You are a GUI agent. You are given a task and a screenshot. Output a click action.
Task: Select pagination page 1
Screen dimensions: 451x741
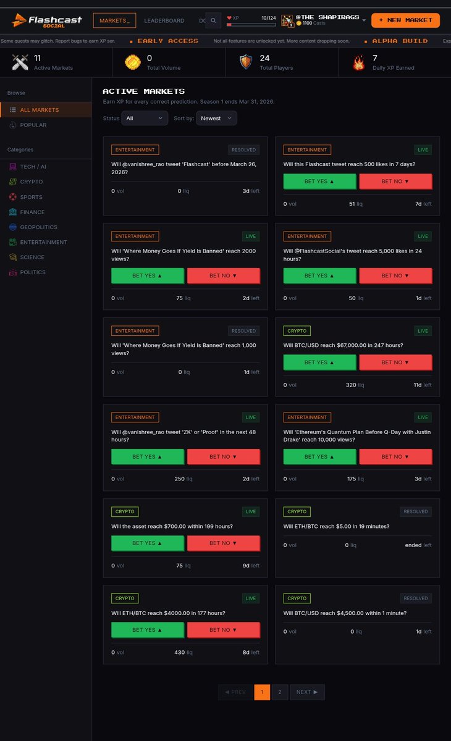click(262, 692)
